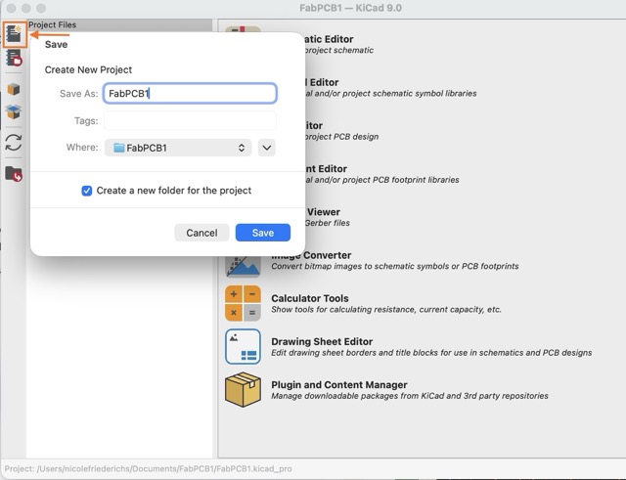Open the Where folder popup showing FabPCB1
This screenshot has height=480, width=626.
[x=178, y=148]
